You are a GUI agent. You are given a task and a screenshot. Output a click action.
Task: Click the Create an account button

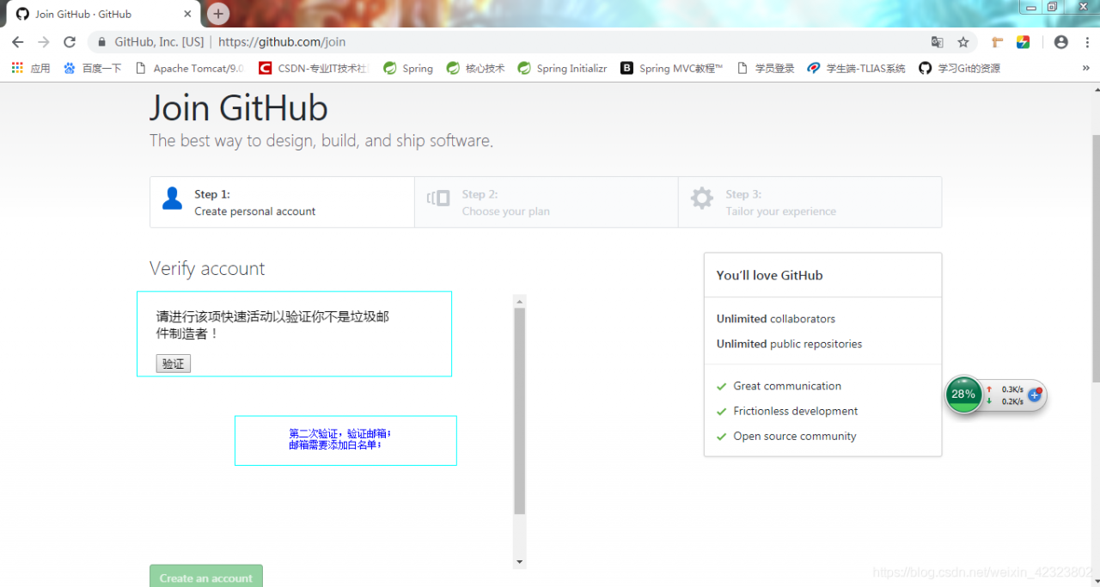point(206,578)
